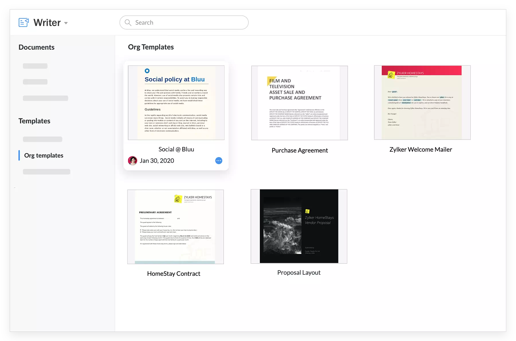
Task: Click the Purchase Agreement label
Action: tap(300, 150)
